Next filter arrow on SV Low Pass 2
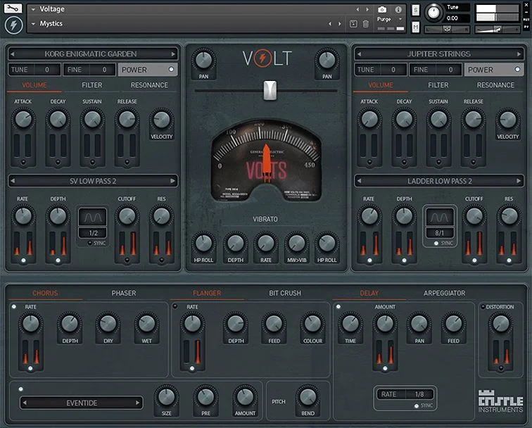532x428 pixels. 173,181
